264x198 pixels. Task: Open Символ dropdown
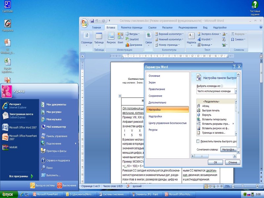tap(238, 39)
